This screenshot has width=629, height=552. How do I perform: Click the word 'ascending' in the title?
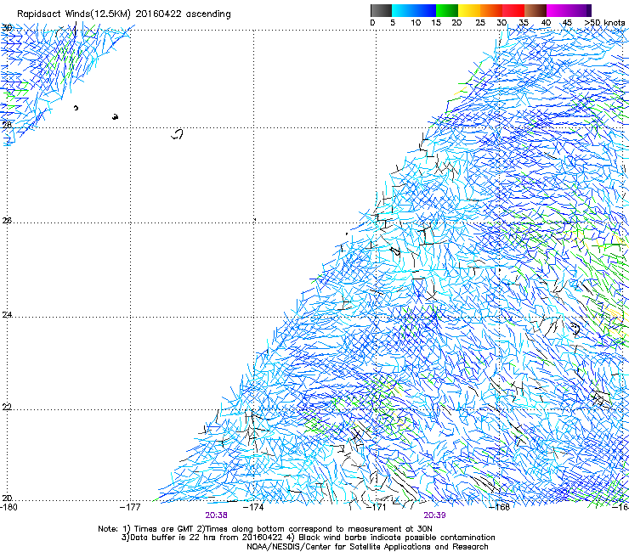click(208, 14)
